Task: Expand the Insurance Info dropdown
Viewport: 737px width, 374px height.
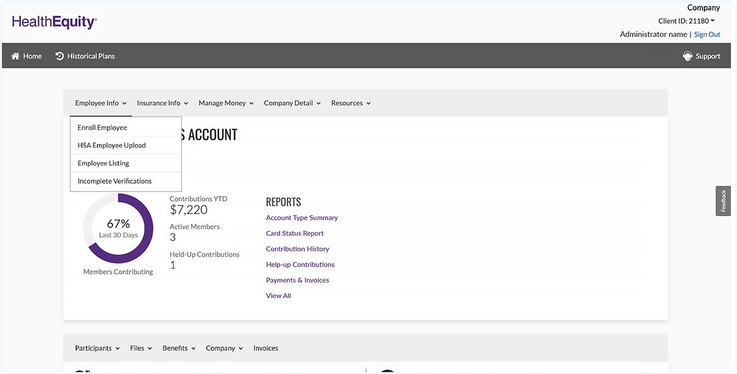Action: click(162, 103)
